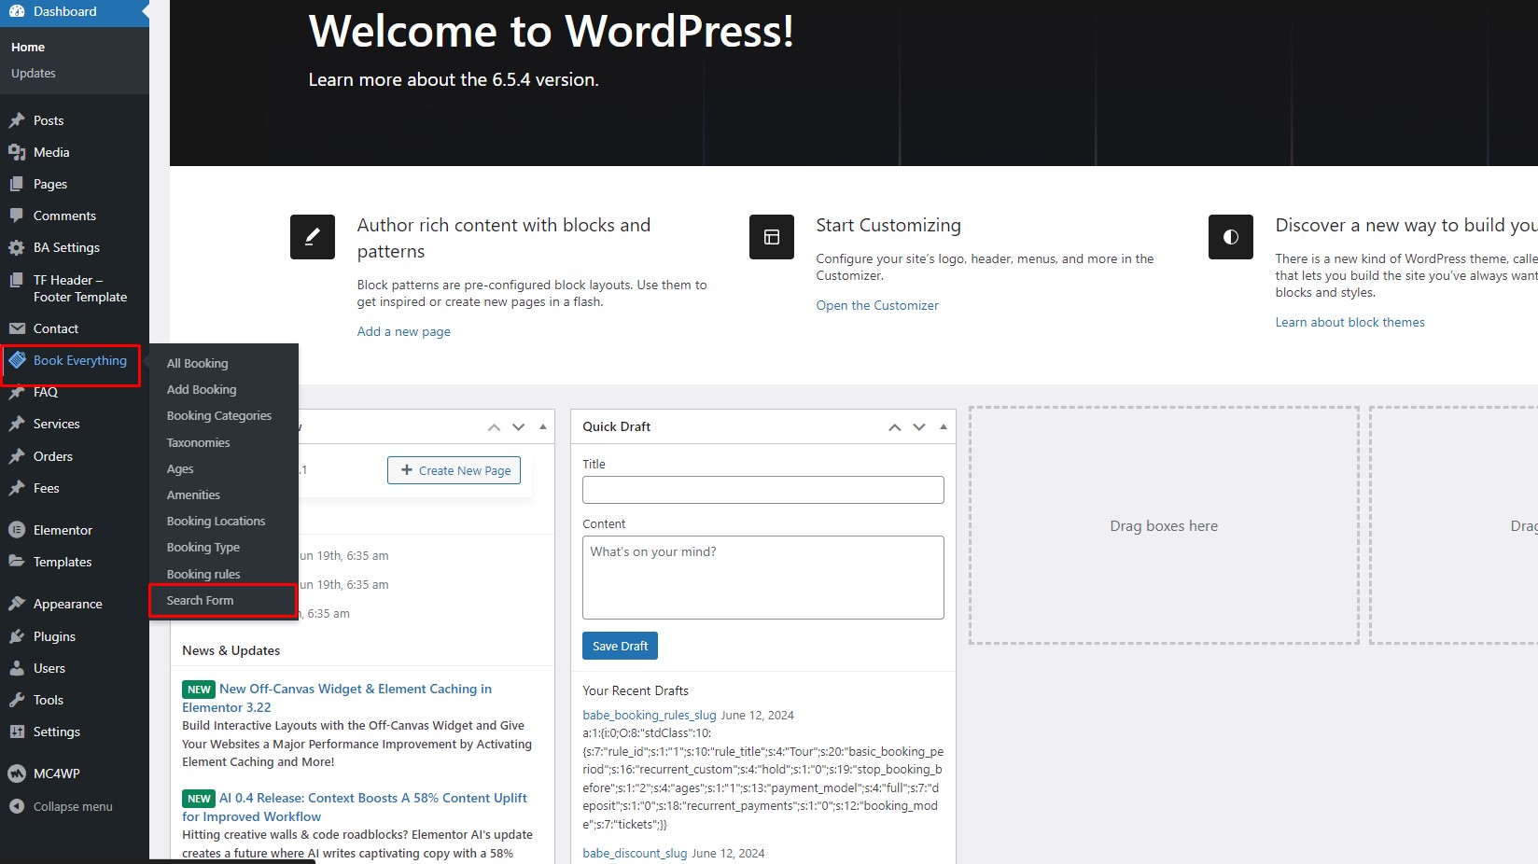Click the Book Everything tag icon
Image resolution: width=1538 pixels, height=864 pixels.
(x=17, y=360)
